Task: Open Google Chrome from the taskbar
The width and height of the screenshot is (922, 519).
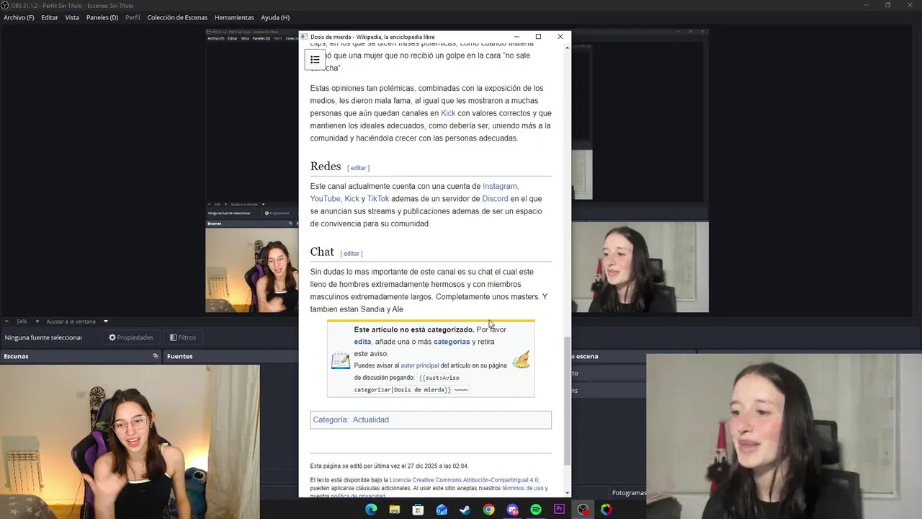Action: pyautogui.click(x=489, y=510)
